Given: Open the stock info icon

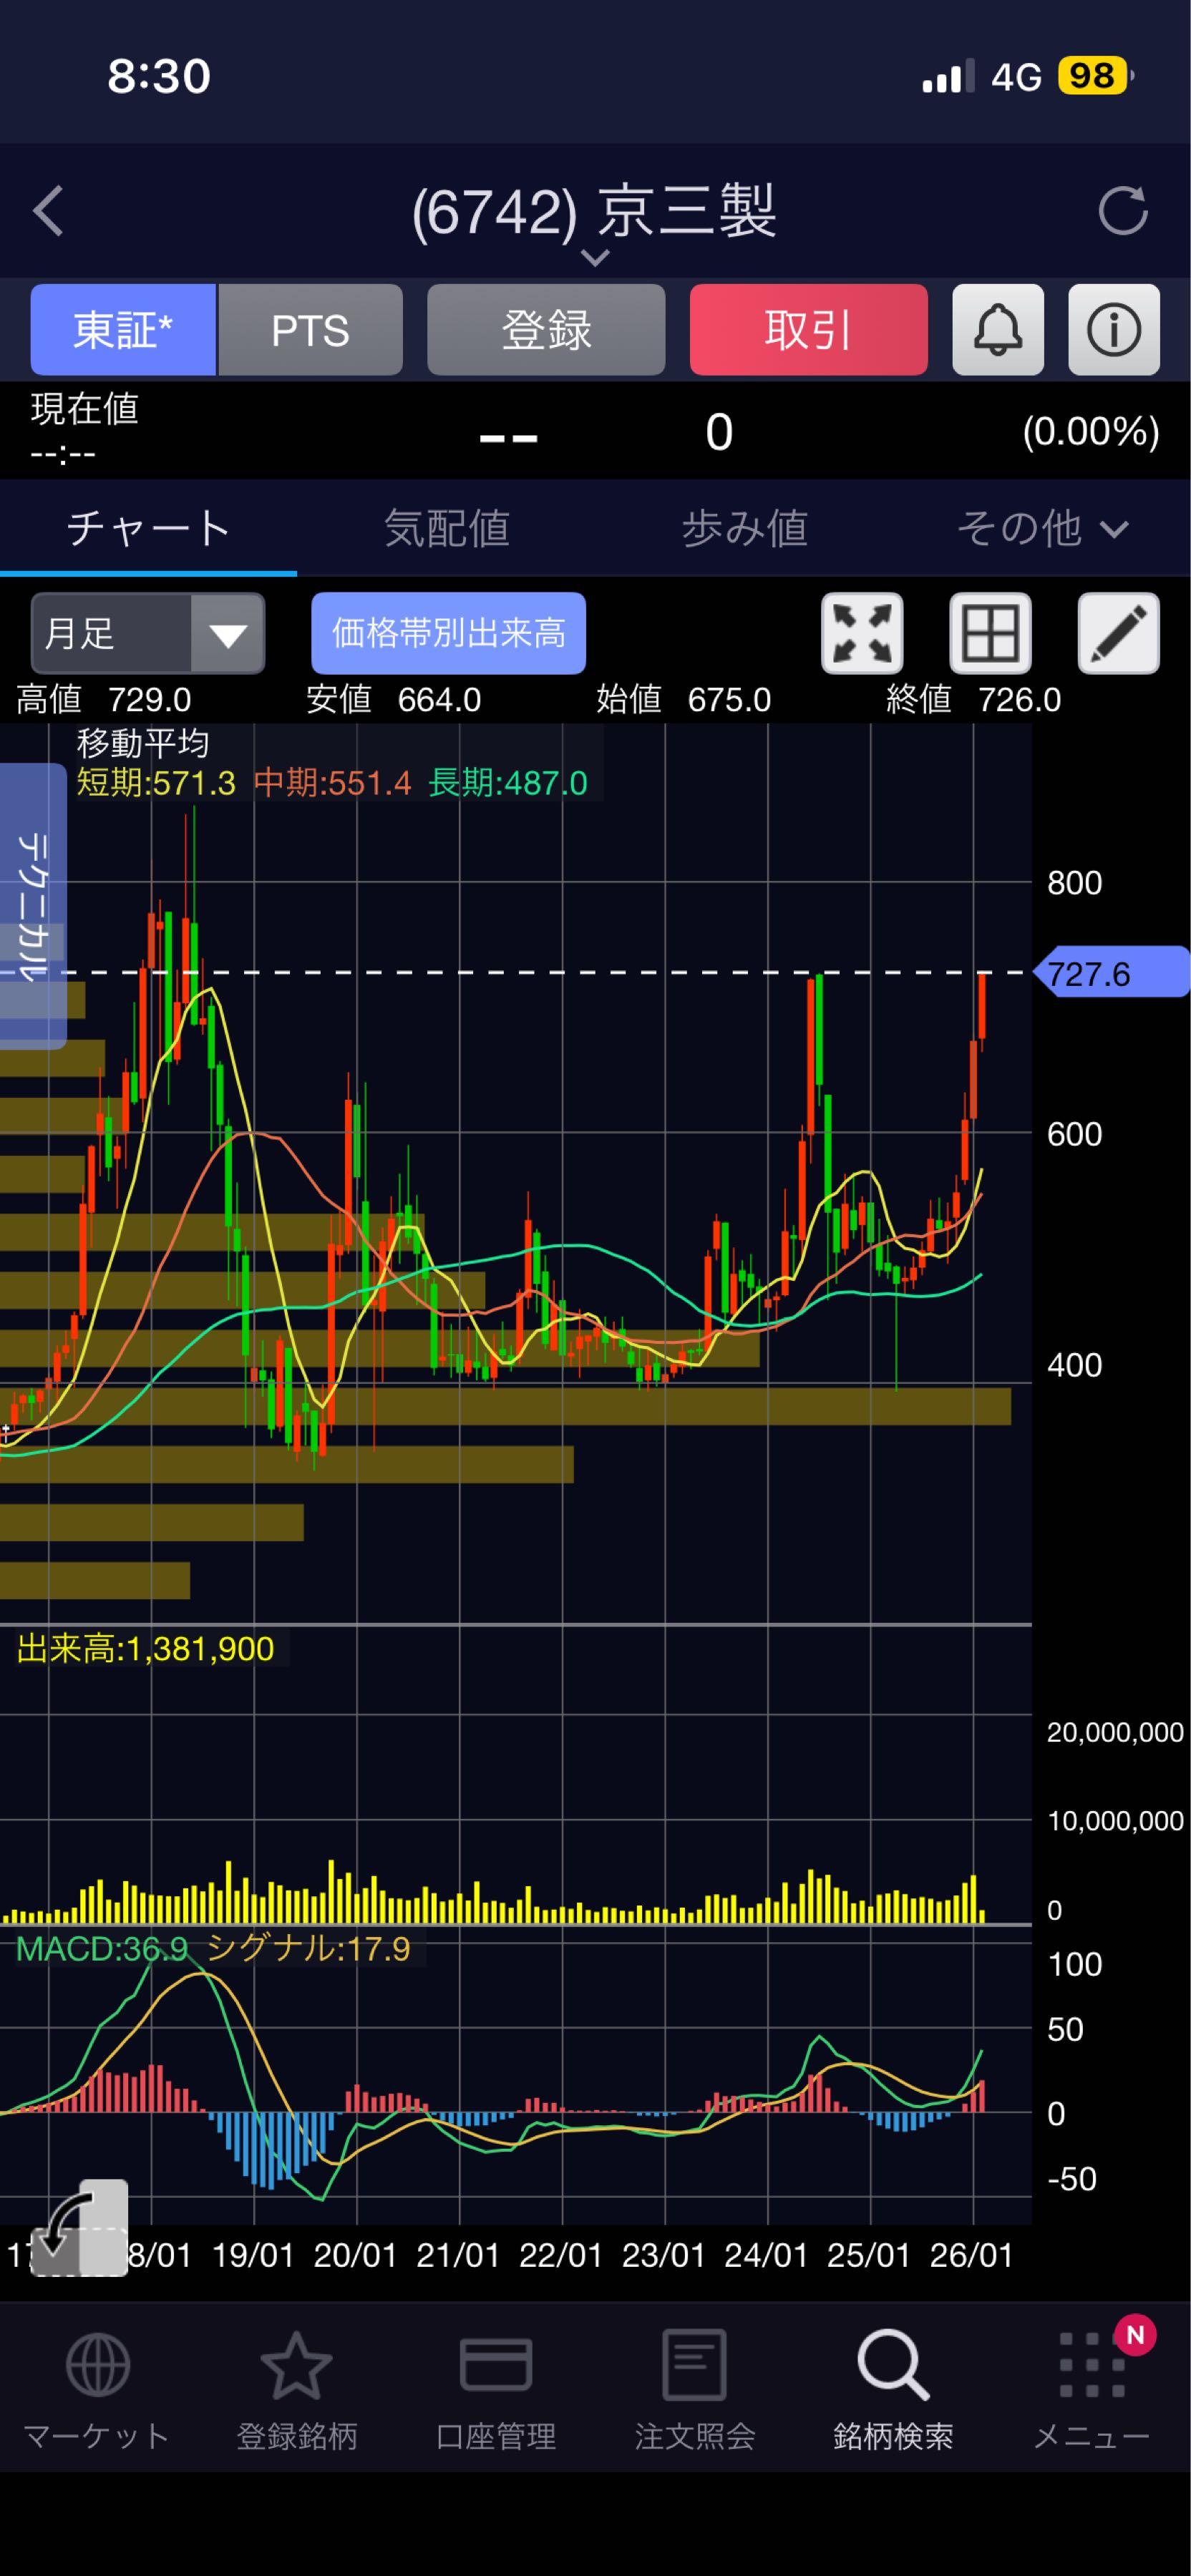Looking at the screenshot, I should [1113, 330].
